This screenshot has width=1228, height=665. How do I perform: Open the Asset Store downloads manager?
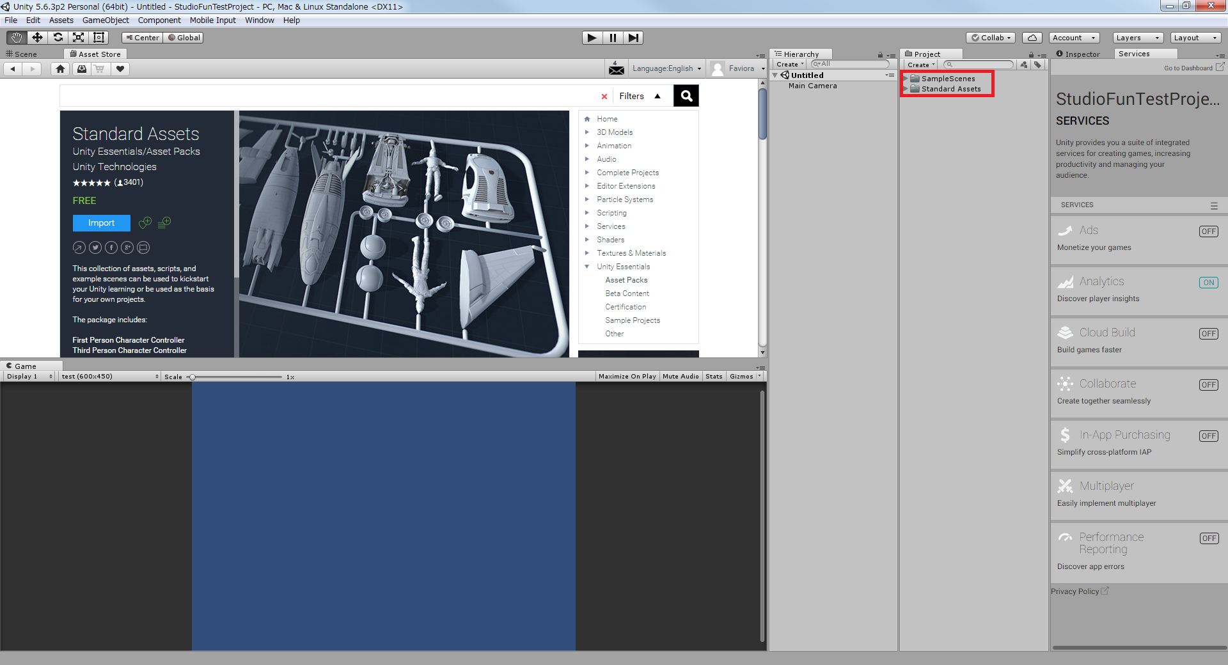(x=81, y=69)
